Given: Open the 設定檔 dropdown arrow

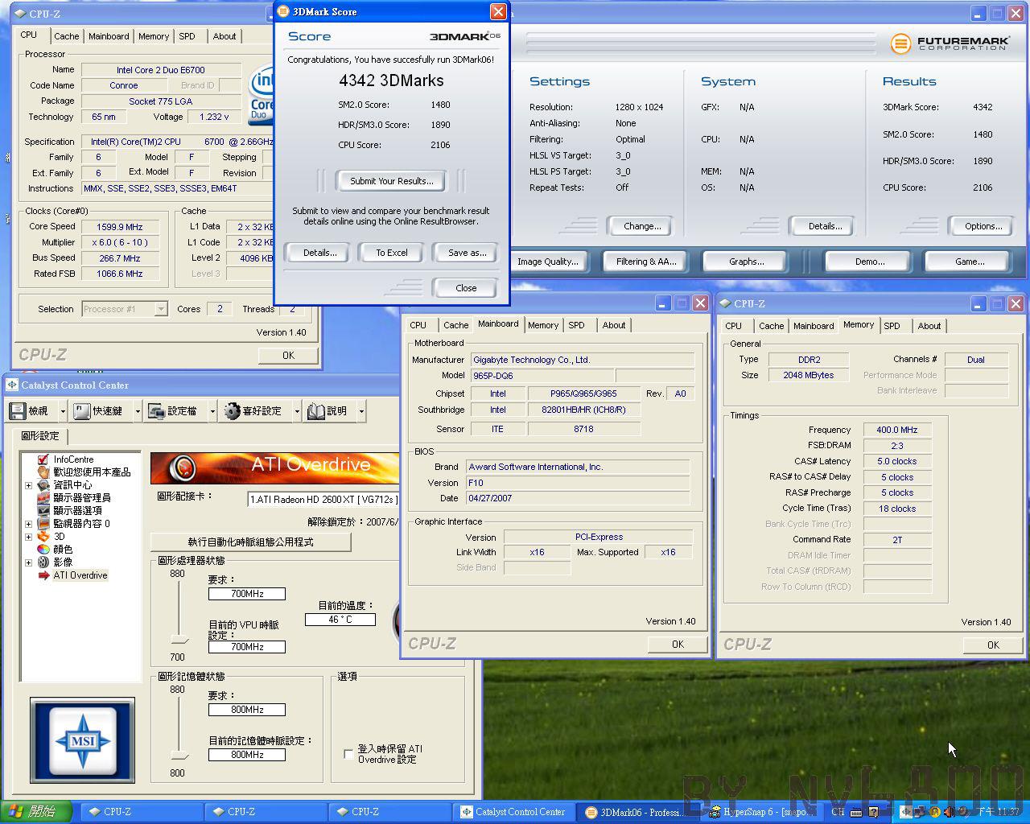Looking at the screenshot, I should (212, 411).
